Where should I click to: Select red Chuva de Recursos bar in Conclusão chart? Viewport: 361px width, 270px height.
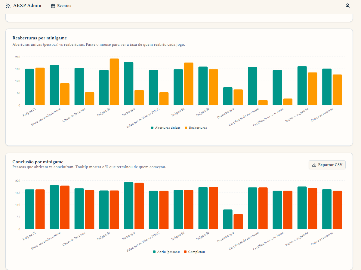90,210
